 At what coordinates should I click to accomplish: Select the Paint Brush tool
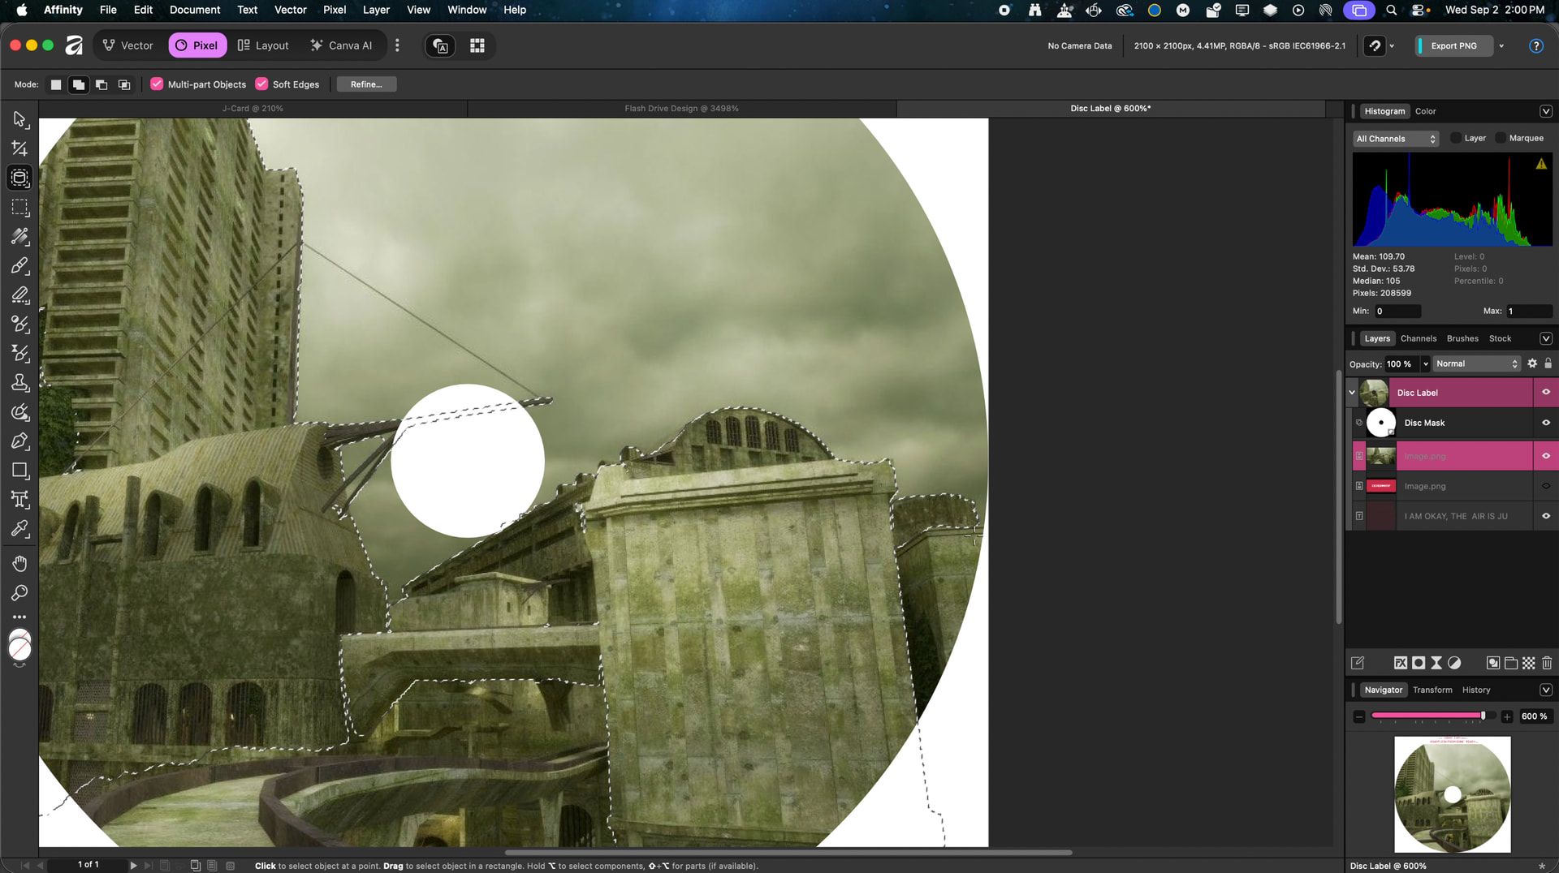tap(19, 265)
